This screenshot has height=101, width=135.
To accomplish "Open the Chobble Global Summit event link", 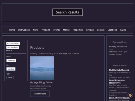I will click(119, 70).
